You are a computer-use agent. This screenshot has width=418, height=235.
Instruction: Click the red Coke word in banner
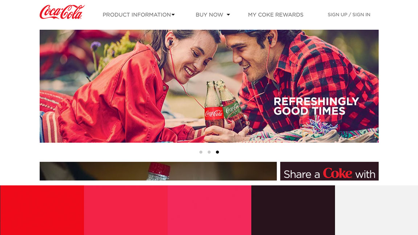337,173
